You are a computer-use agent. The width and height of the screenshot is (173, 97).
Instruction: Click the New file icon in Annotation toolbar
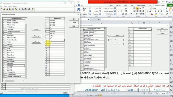(x=1, y=9)
